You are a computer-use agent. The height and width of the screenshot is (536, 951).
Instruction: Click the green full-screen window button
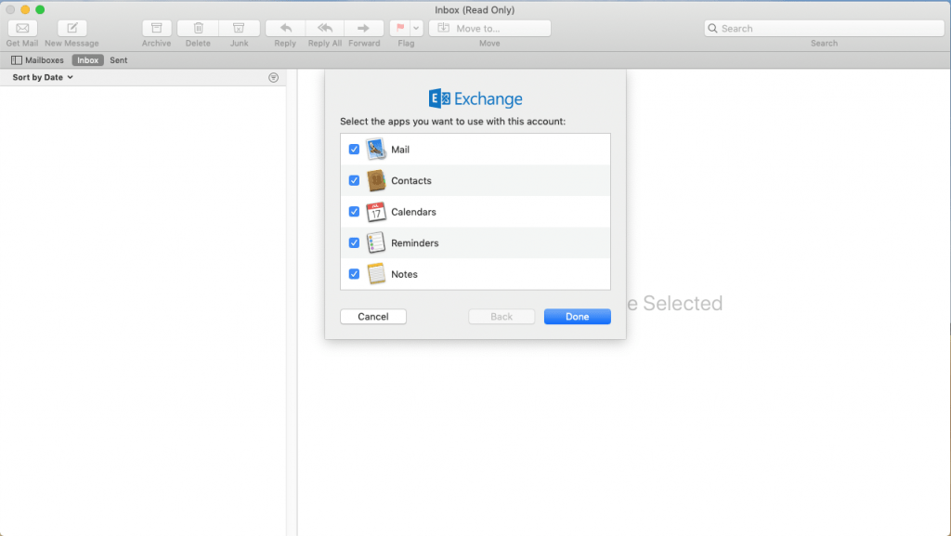40,9
